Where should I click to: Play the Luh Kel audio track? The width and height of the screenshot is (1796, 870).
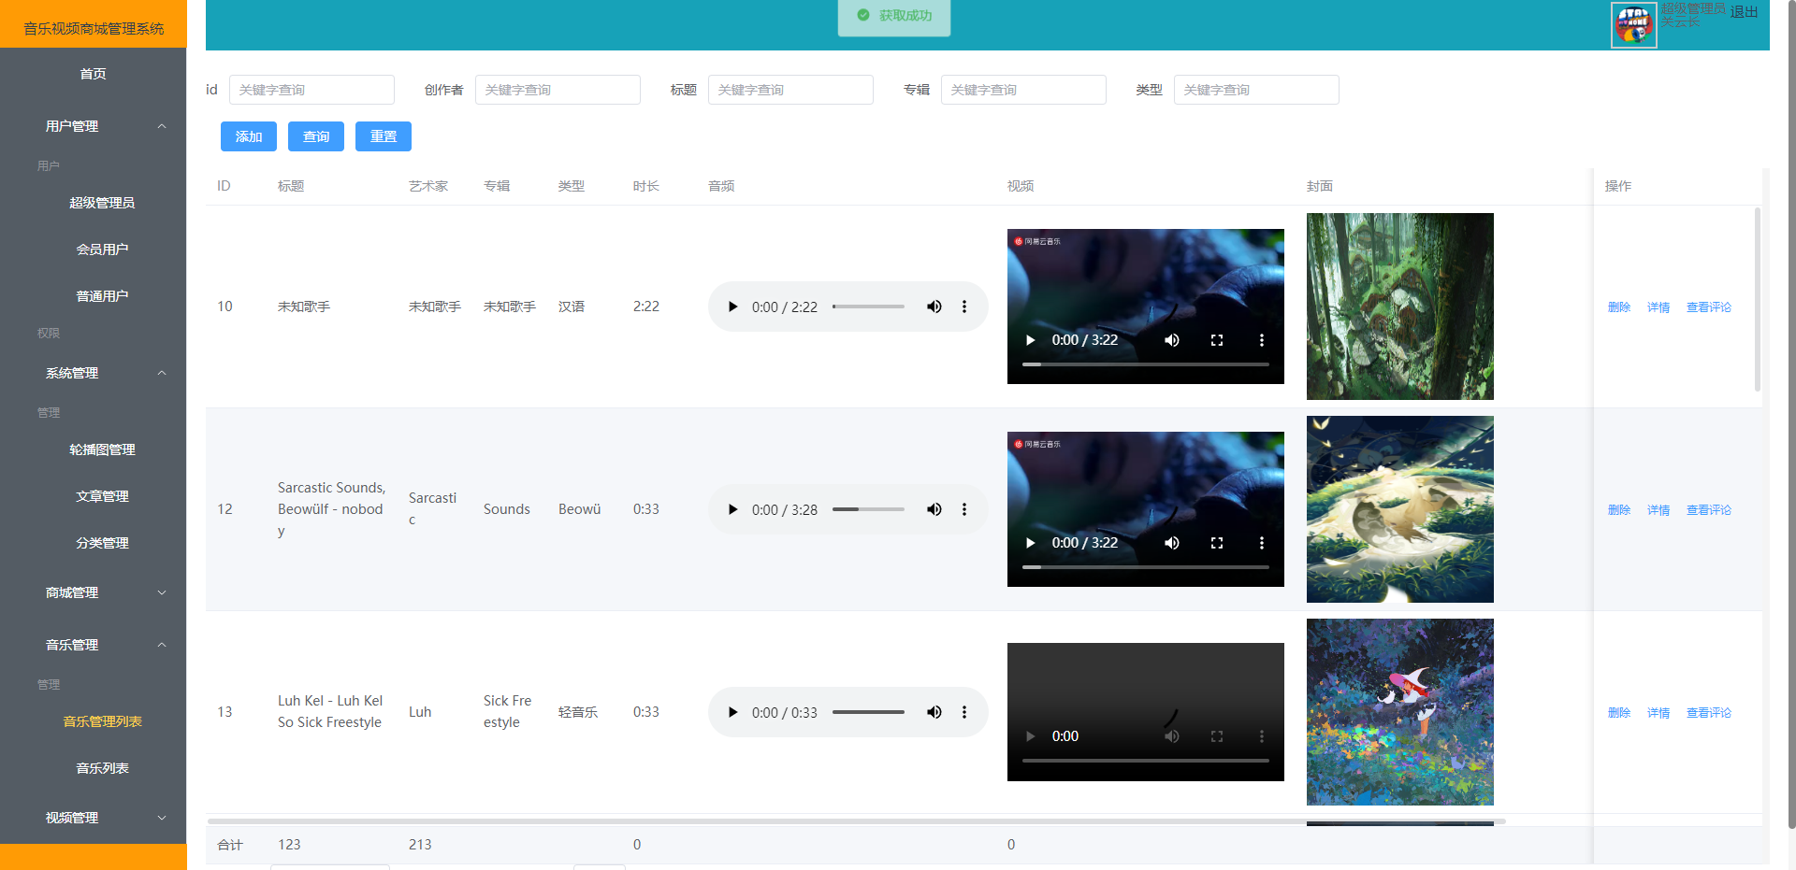click(x=733, y=712)
